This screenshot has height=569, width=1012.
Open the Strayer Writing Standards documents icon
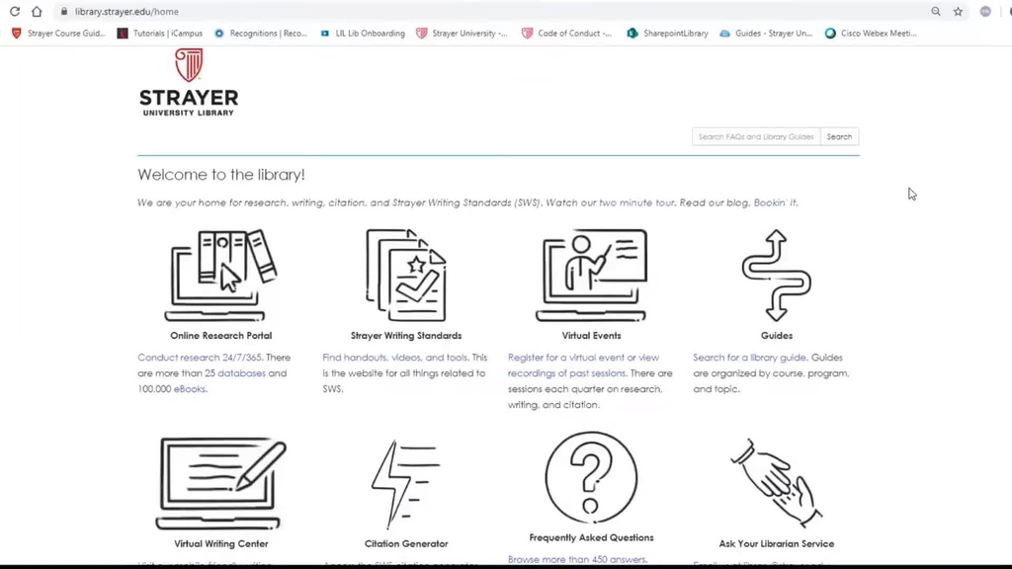pyautogui.click(x=405, y=276)
